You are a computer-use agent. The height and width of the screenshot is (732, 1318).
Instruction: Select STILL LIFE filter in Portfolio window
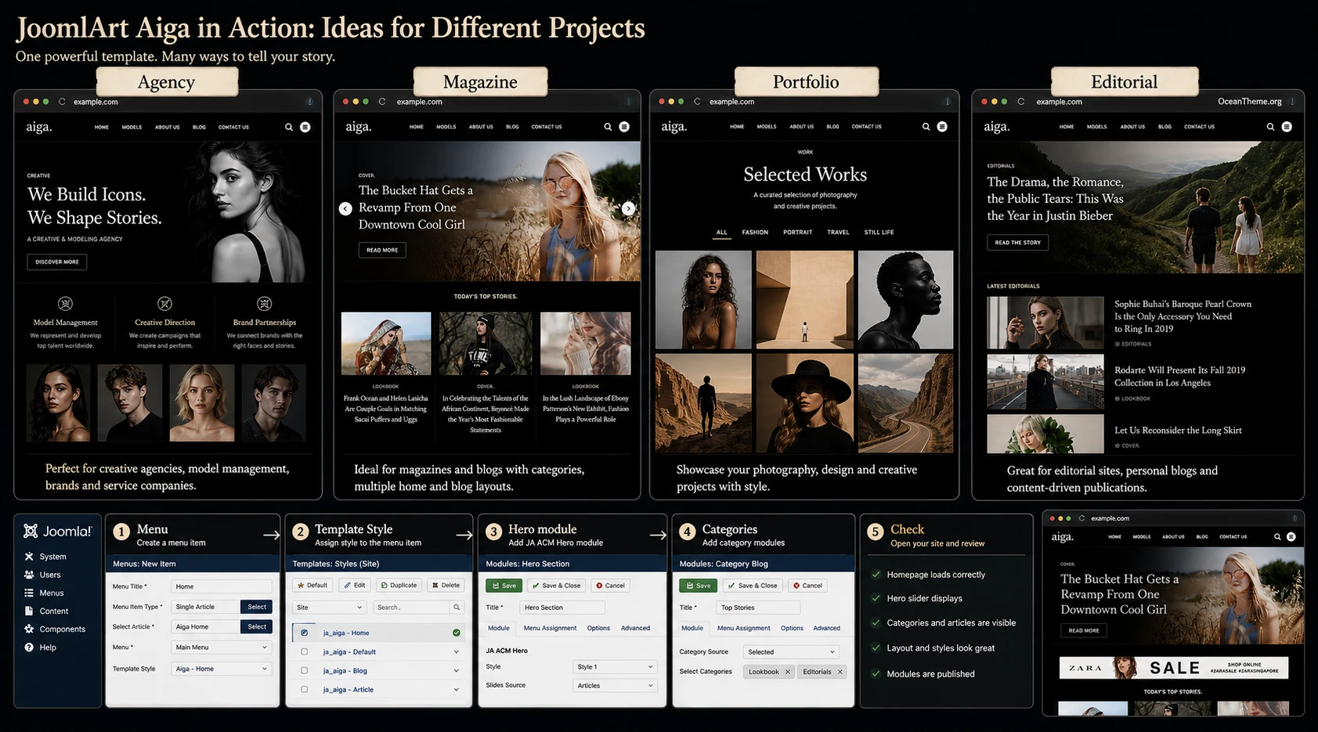pyautogui.click(x=879, y=233)
